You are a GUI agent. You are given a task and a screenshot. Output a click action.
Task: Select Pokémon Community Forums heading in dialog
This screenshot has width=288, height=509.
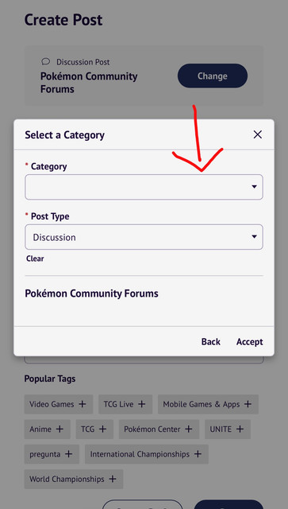pos(92,293)
